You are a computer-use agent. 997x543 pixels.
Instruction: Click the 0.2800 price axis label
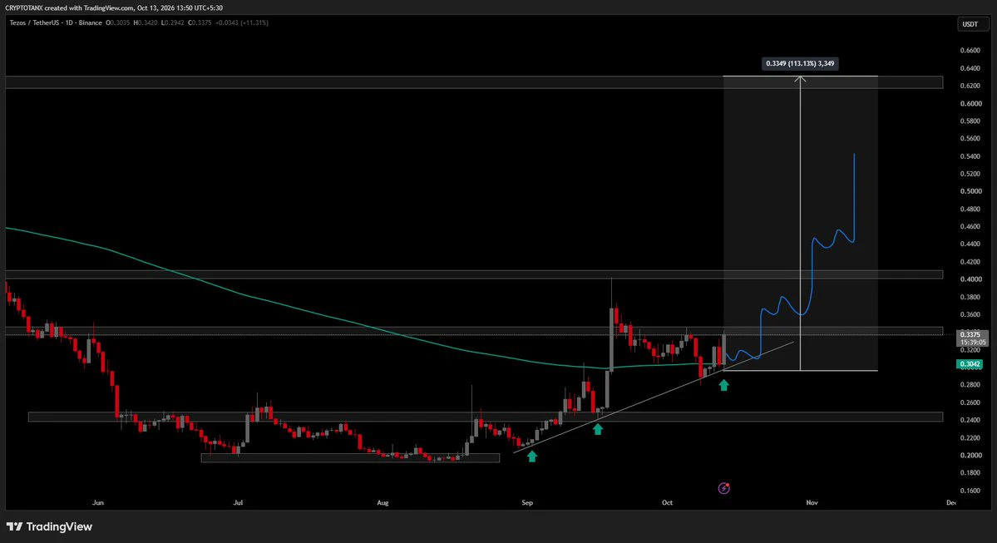(970, 385)
